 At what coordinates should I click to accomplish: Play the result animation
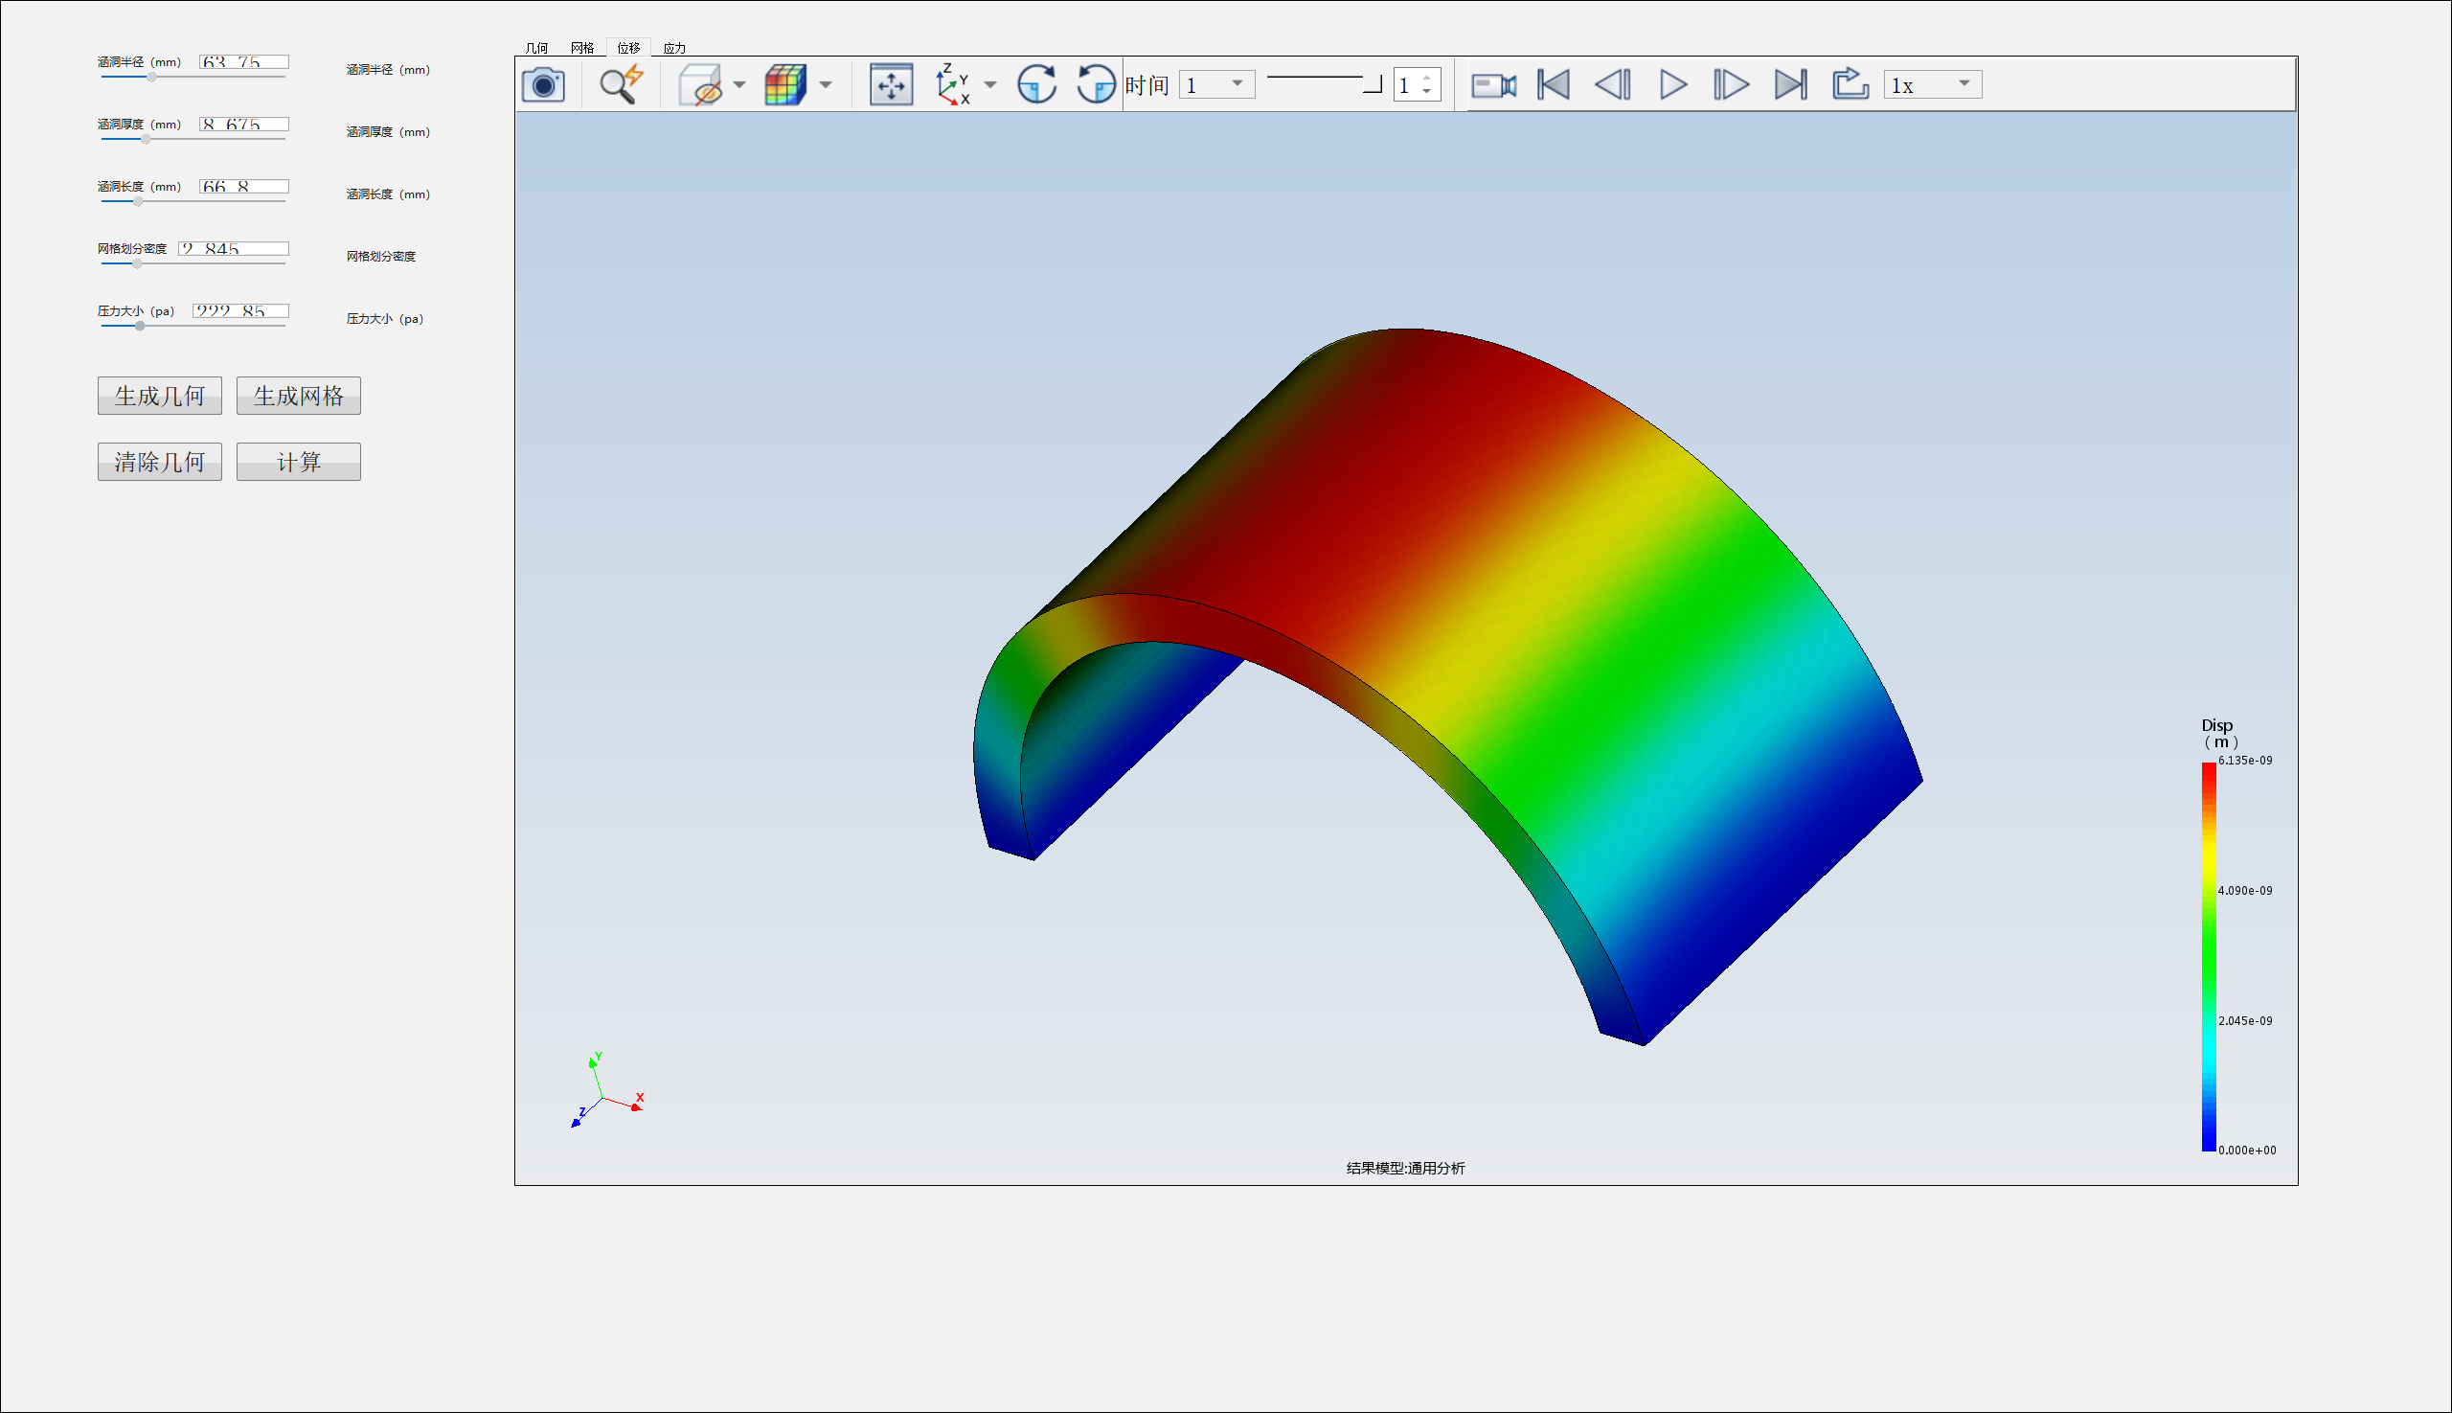tap(1673, 84)
